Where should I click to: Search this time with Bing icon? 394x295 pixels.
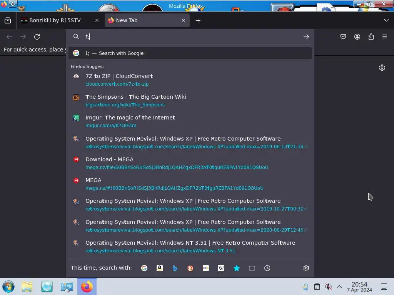pyautogui.click(x=175, y=268)
